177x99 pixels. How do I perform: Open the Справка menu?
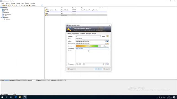[33, 3]
